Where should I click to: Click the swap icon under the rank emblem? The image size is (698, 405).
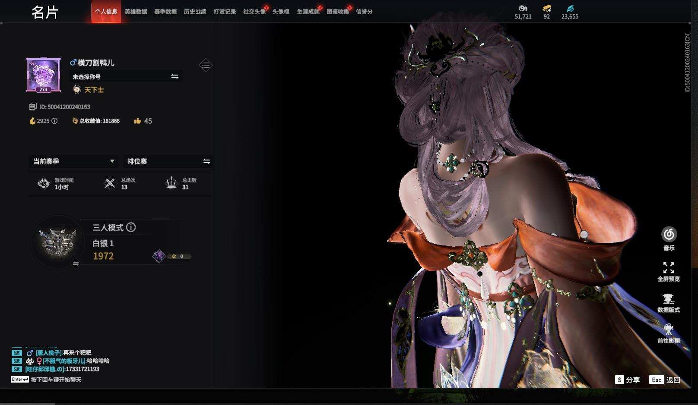76,264
